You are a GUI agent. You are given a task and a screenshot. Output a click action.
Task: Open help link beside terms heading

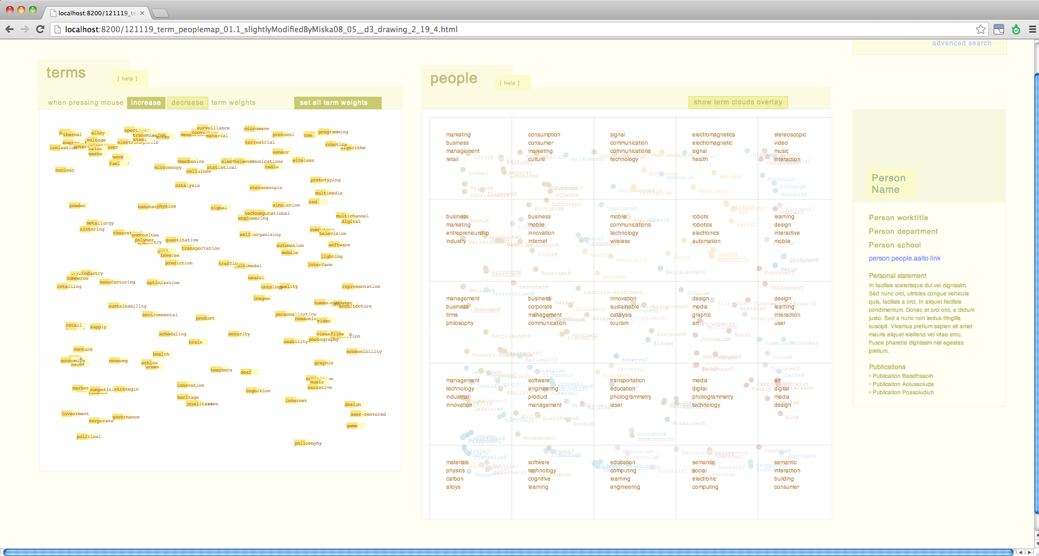pos(127,79)
